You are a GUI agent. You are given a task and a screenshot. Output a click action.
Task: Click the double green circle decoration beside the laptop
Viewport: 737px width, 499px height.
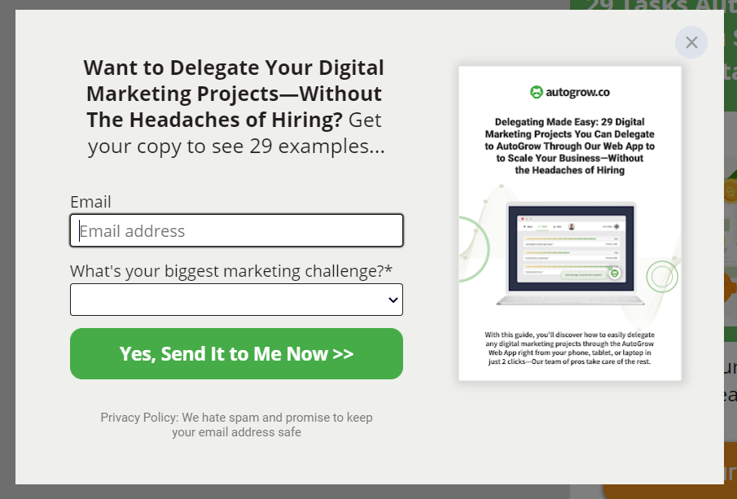(662, 276)
